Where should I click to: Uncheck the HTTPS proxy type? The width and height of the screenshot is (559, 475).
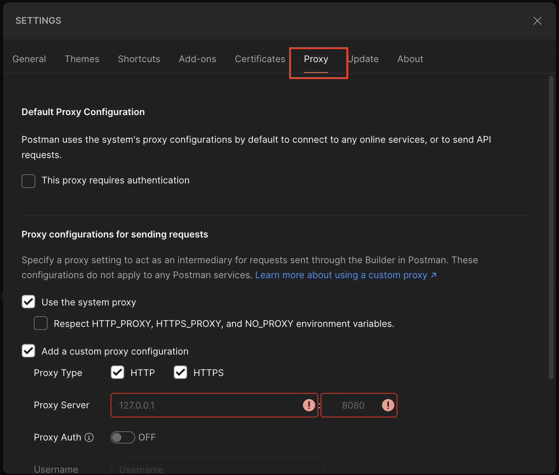pyautogui.click(x=180, y=372)
